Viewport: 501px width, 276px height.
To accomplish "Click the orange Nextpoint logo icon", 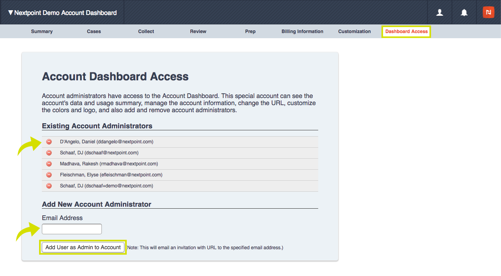I will [x=488, y=12].
